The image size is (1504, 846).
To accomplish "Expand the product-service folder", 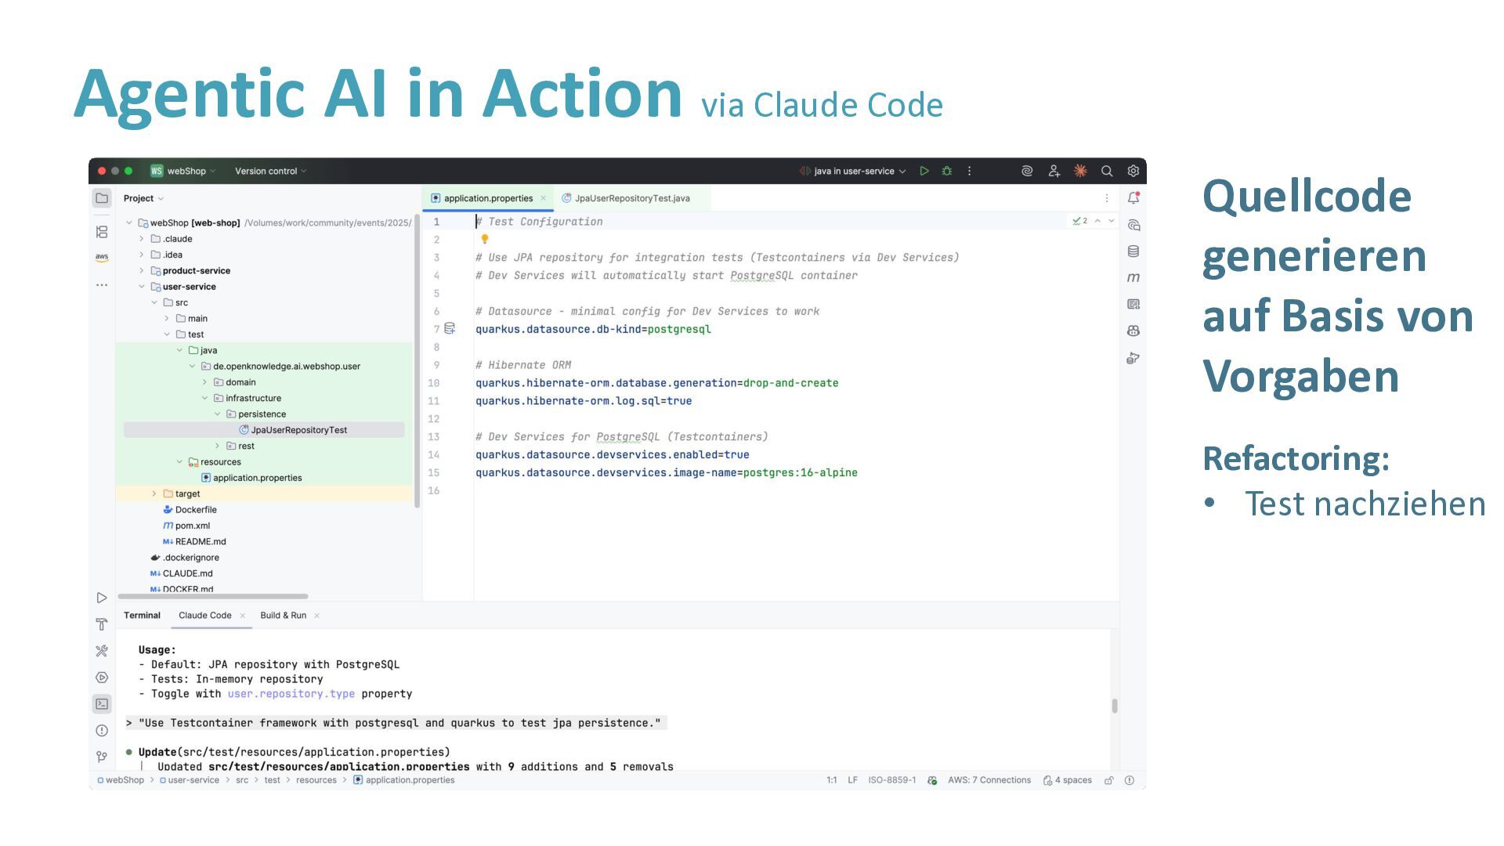I will pyautogui.click(x=142, y=270).
